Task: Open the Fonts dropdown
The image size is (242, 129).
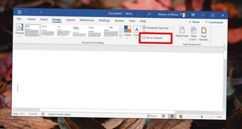Action: click(137, 33)
